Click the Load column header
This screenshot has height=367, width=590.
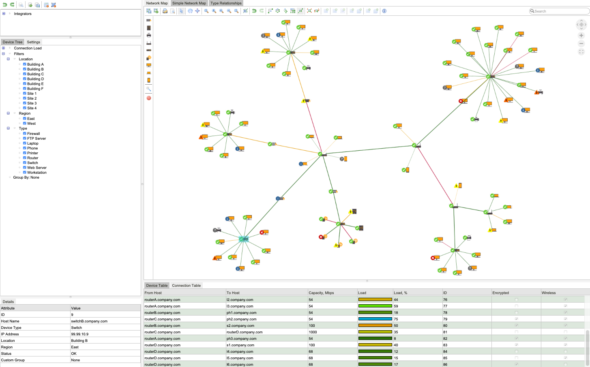(362, 293)
